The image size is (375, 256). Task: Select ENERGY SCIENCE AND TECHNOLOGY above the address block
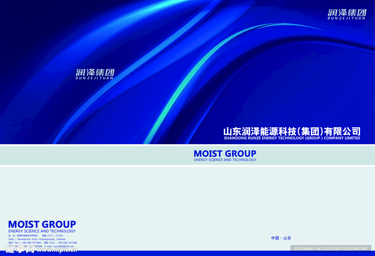tap(42, 231)
